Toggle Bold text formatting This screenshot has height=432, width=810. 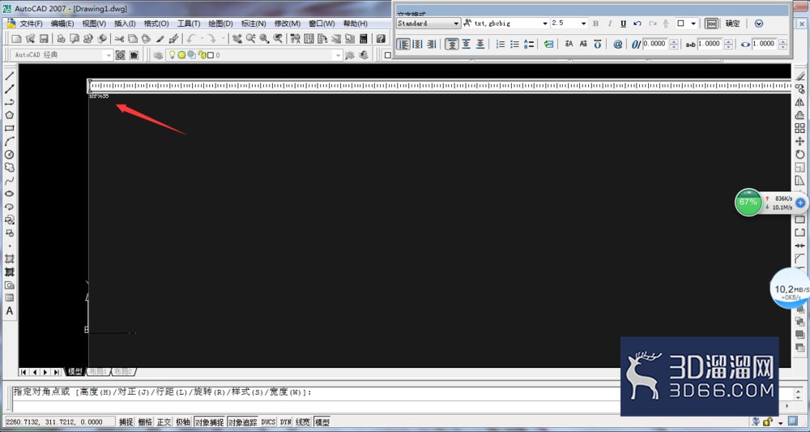point(595,24)
